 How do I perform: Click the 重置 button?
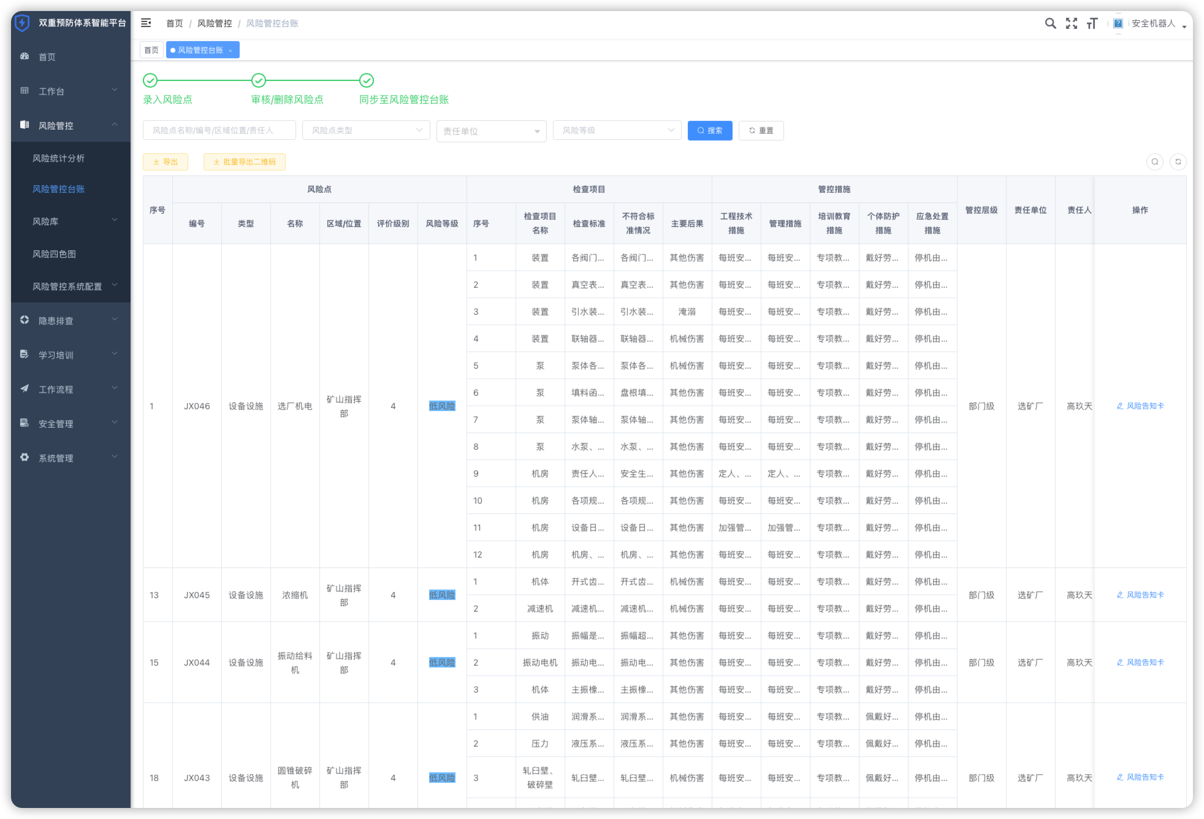tap(761, 131)
